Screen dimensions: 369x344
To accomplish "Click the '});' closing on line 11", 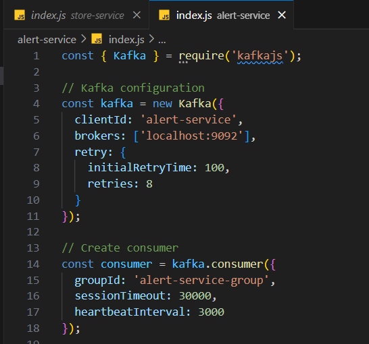I will (71, 217).
